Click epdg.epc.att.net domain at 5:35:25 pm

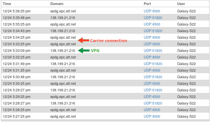click(63, 24)
